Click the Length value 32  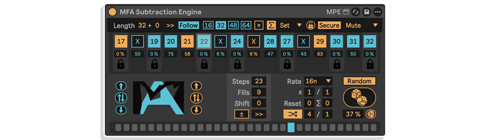tap(142, 25)
